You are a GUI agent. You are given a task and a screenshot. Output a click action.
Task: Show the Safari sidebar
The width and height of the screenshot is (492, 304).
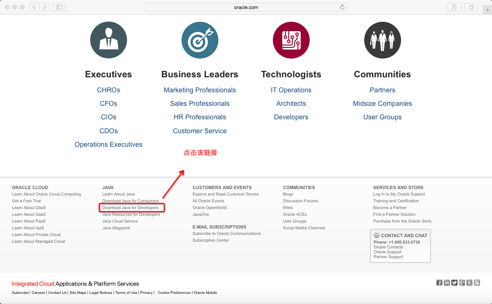pyautogui.click(x=59, y=7)
